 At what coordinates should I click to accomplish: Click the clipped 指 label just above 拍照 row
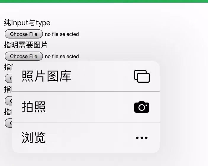(8, 89)
